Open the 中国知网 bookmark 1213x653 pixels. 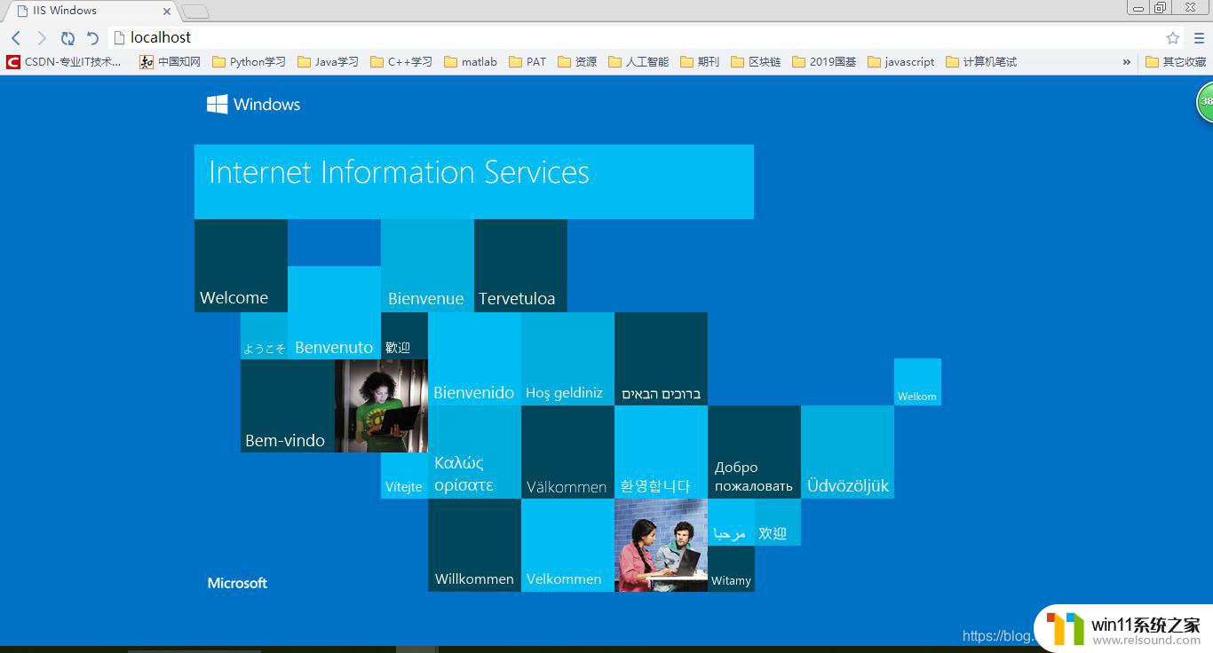[x=170, y=62]
